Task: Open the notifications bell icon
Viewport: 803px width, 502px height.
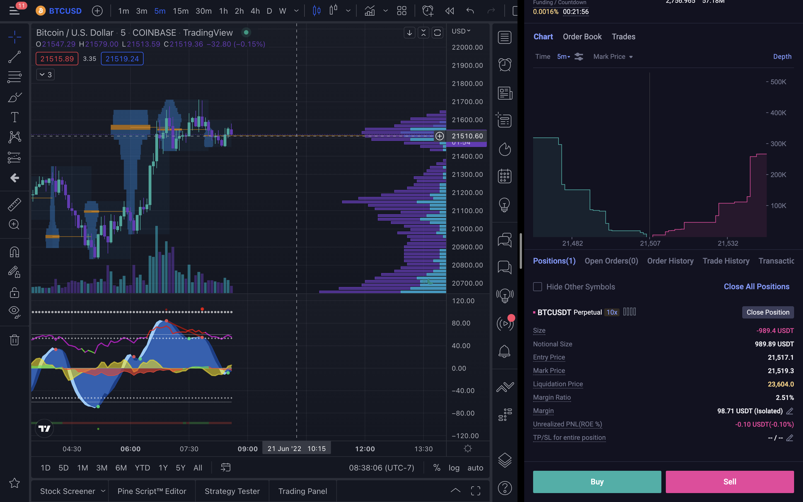Action: click(504, 351)
